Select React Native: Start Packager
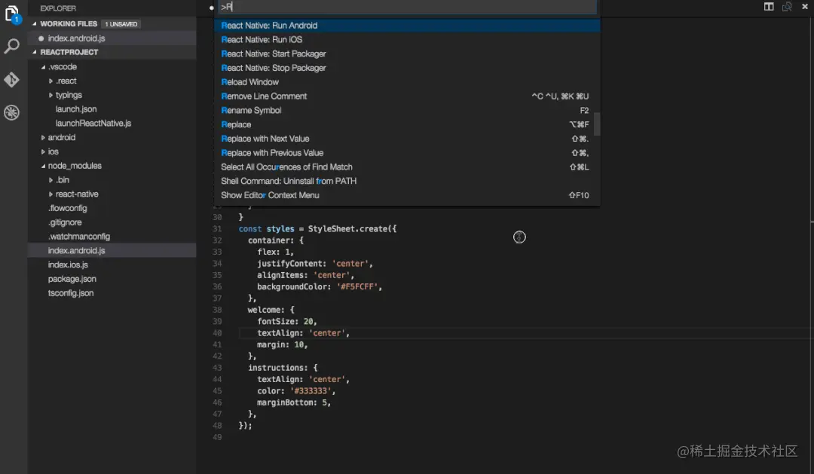 [x=407, y=54]
